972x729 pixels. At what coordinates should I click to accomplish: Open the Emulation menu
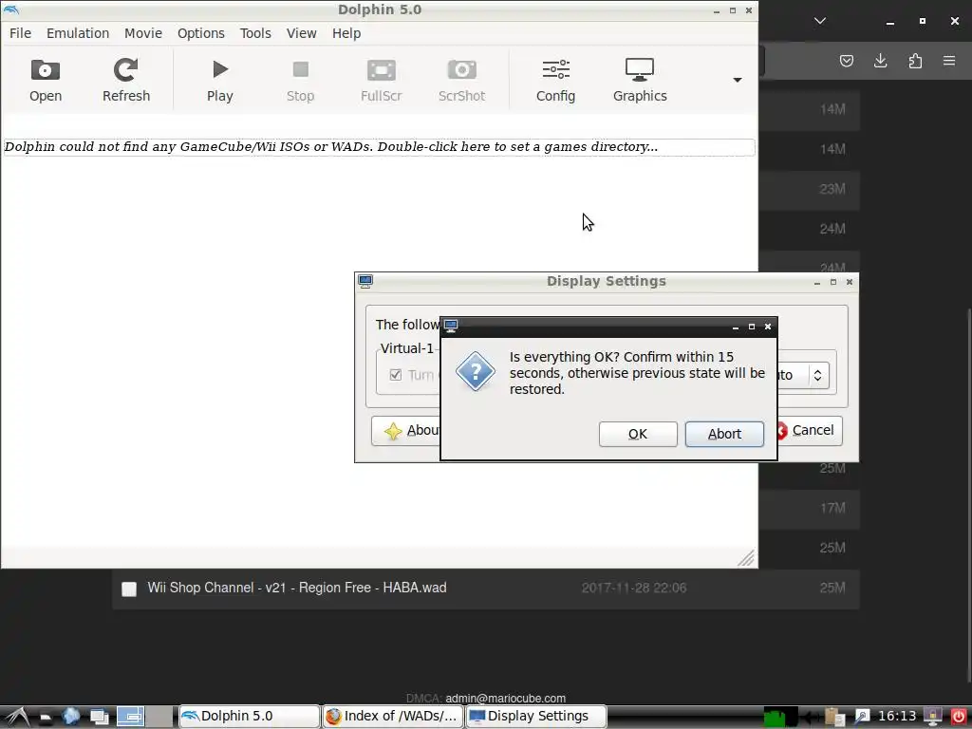[x=78, y=33]
